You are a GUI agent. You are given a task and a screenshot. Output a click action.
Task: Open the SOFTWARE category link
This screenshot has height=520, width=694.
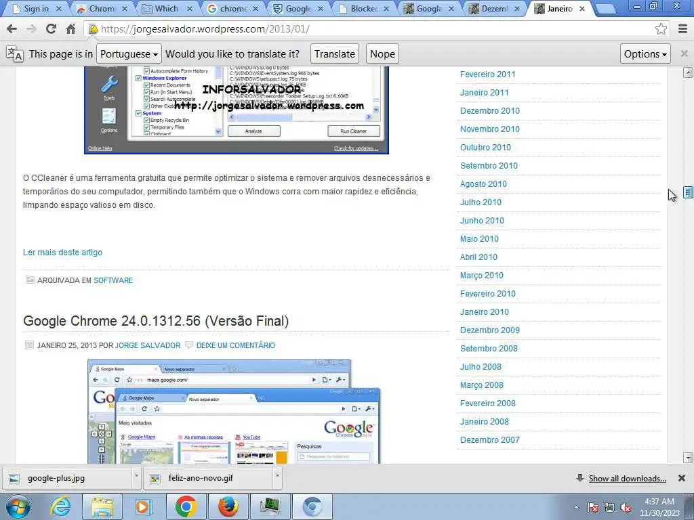(x=113, y=280)
